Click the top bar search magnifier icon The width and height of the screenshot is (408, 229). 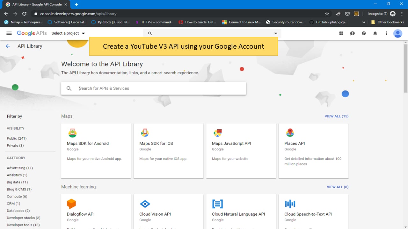coord(150,33)
